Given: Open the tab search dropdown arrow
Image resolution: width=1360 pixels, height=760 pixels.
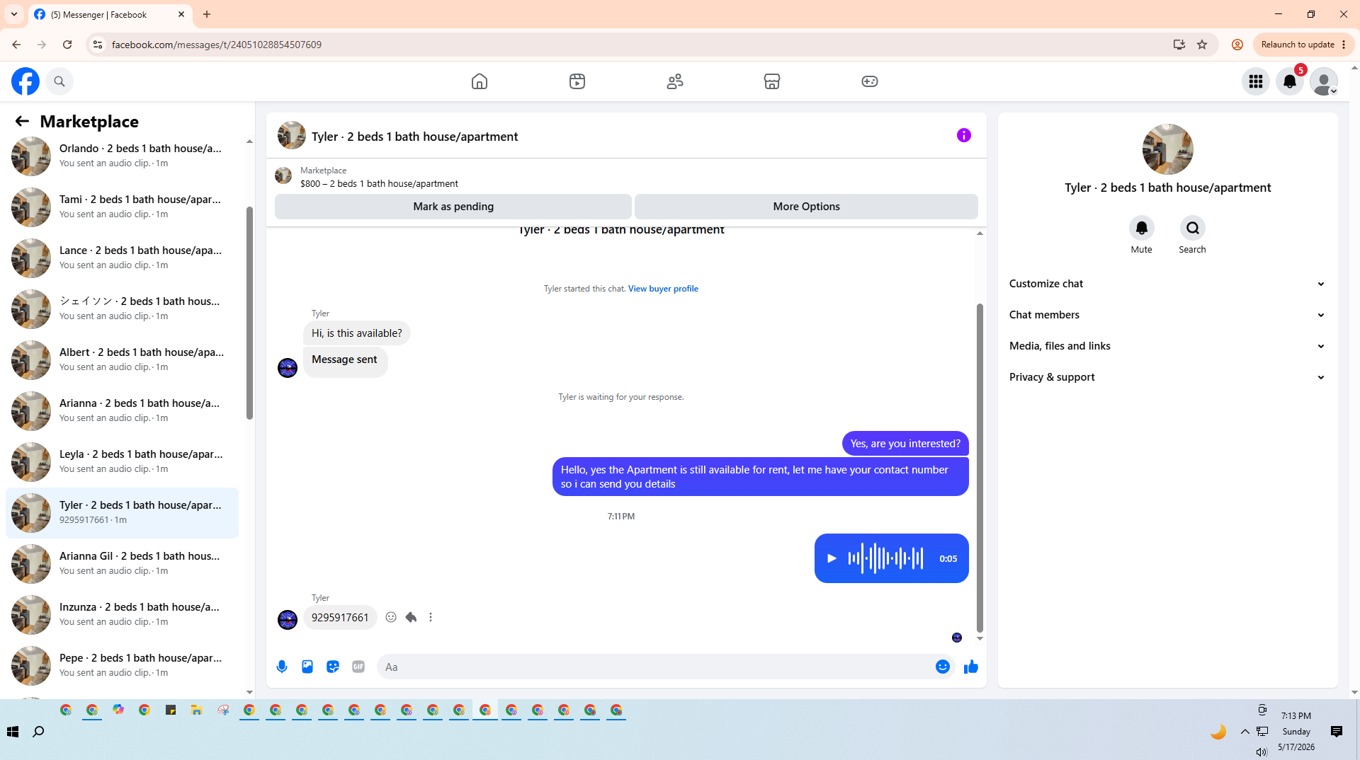Looking at the screenshot, I should point(14,14).
